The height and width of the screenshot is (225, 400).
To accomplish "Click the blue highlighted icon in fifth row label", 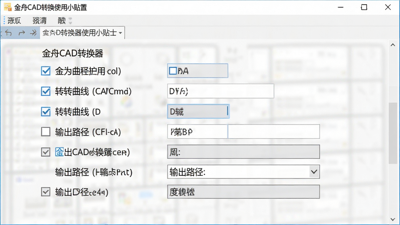I will coord(59,152).
